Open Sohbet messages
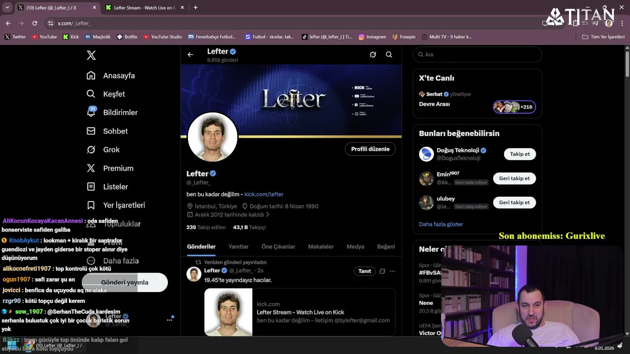The image size is (630, 354). [x=107, y=131]
